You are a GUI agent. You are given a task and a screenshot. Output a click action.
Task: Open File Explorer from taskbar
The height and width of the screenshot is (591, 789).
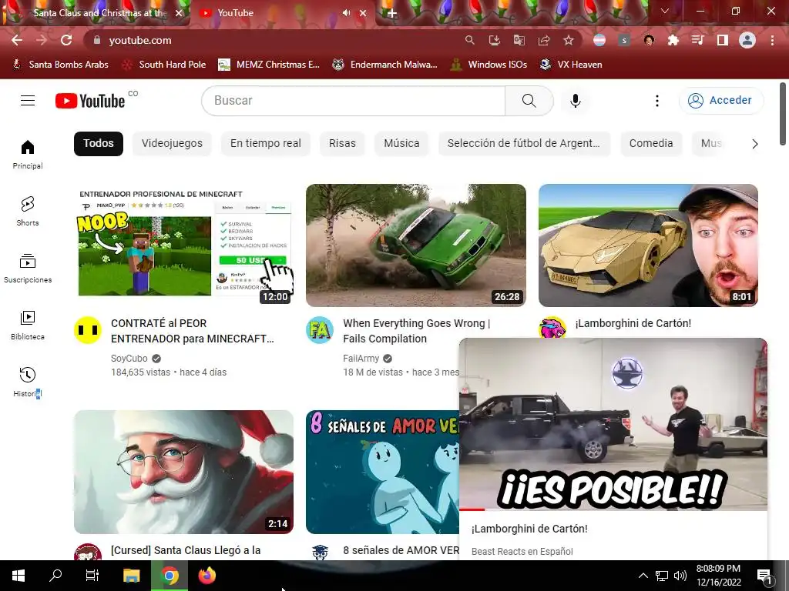tap(131, 576)
